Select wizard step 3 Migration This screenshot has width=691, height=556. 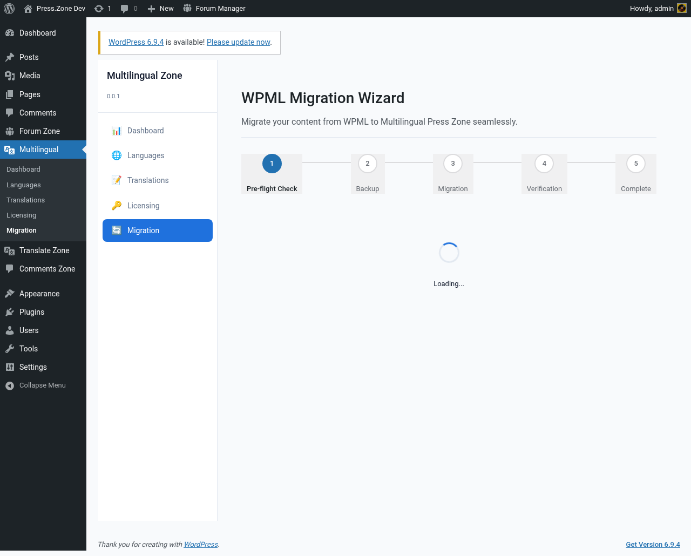point(453,174)
